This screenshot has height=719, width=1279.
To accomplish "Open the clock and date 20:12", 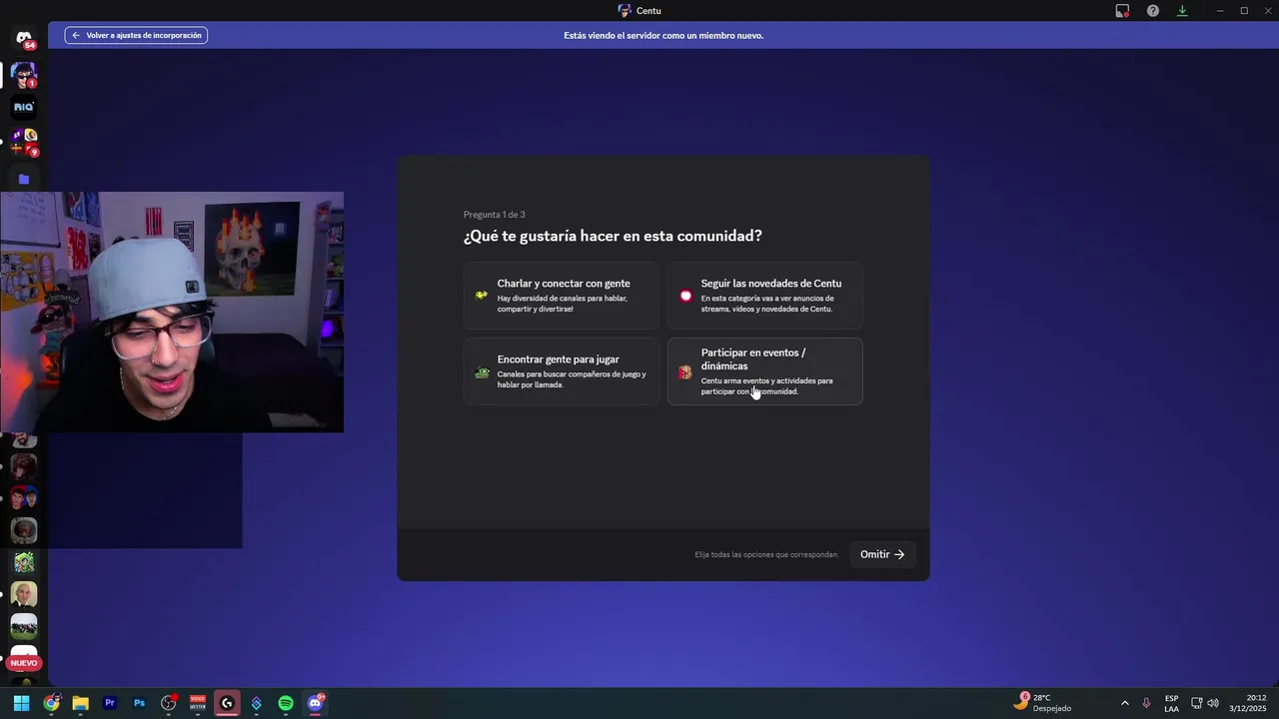I will click(1248, 703).
